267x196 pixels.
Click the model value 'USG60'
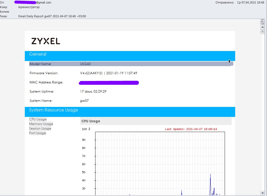(x=85, y=64)
